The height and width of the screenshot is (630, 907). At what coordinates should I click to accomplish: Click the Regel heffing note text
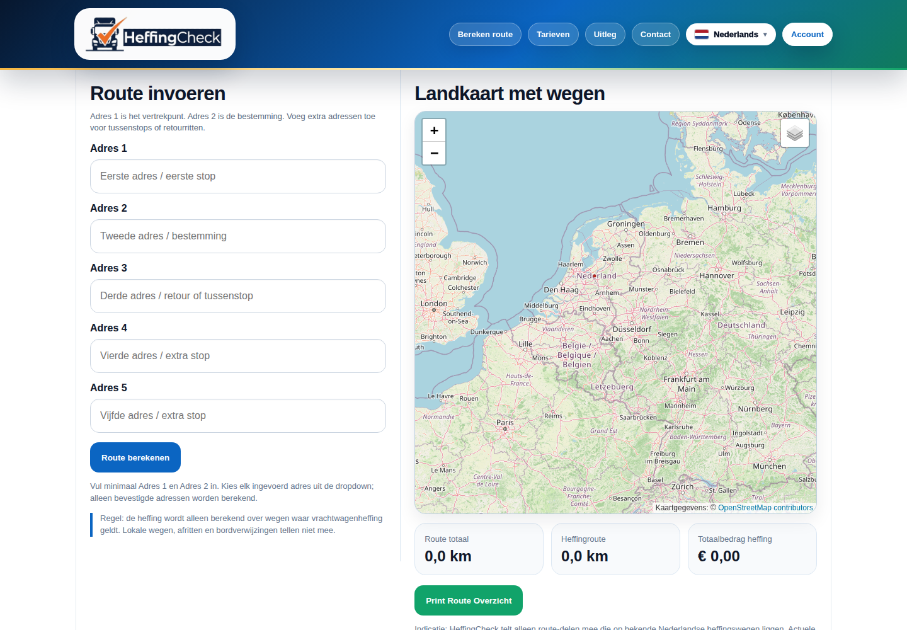click(241, 524)
